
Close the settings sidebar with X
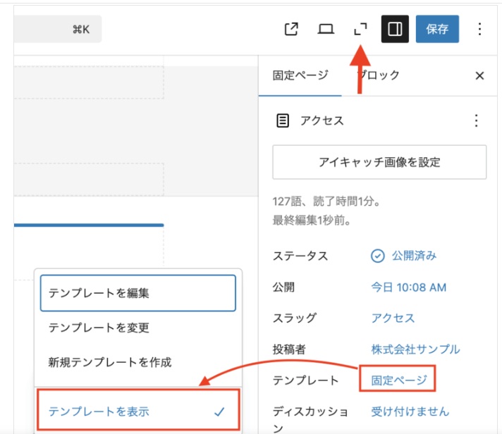click(x=479, y=76)
